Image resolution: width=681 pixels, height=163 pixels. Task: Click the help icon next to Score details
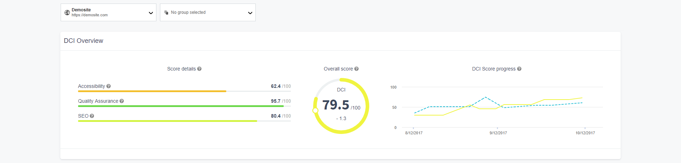click(199, 69)
